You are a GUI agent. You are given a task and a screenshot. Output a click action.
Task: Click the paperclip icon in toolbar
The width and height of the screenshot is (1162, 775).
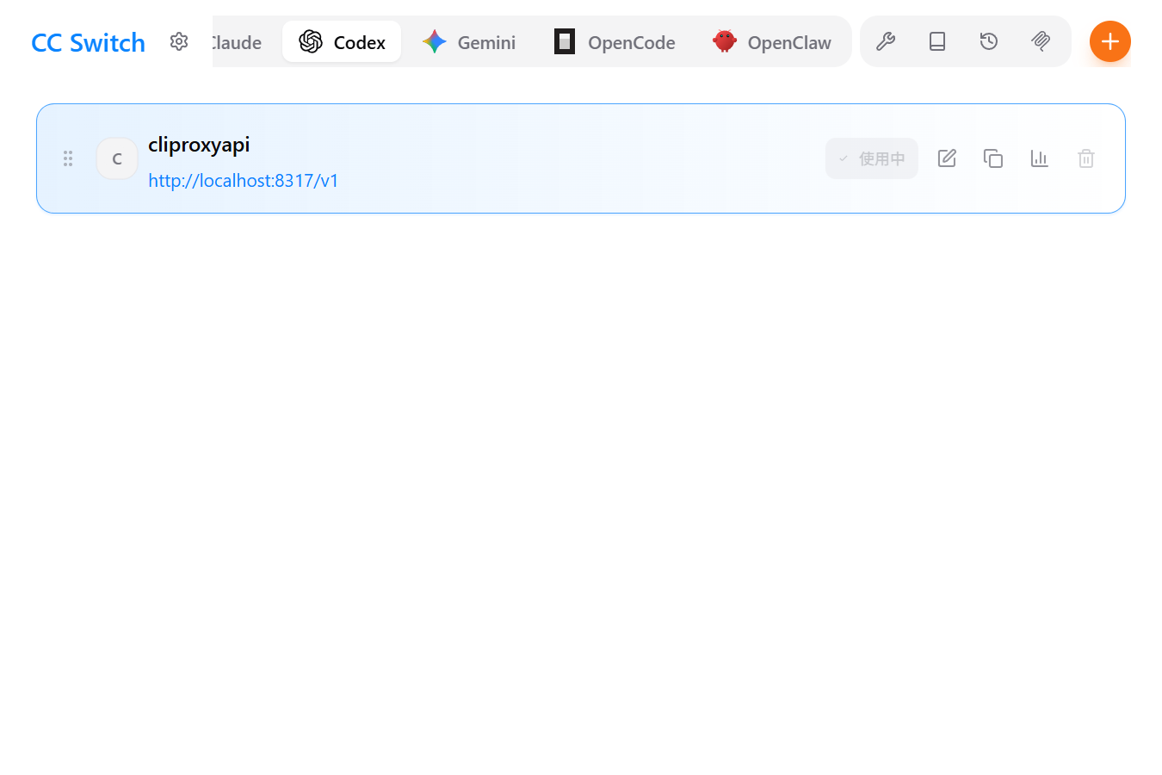[1041, 41]
